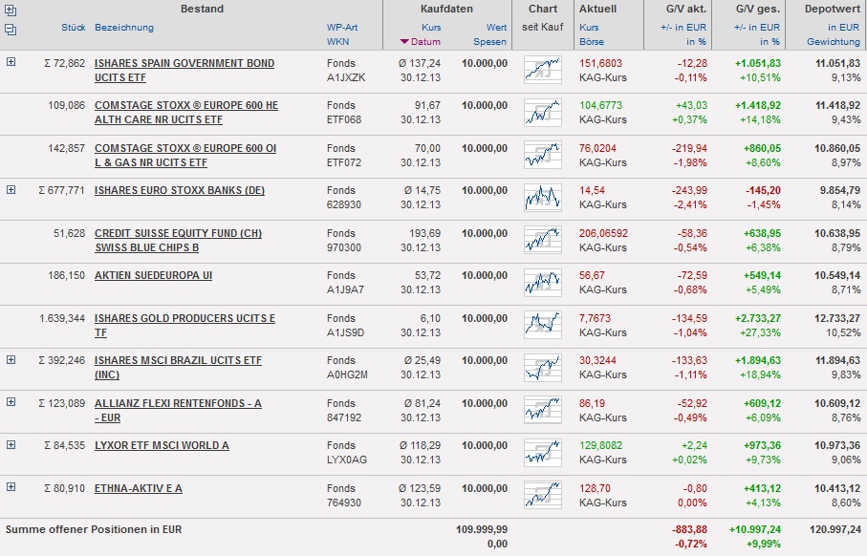Viewport: 867px width, 556px height.
Task: Open iShares Euro Stoxx Banks chart icon
Action: (x=542, y=197)
